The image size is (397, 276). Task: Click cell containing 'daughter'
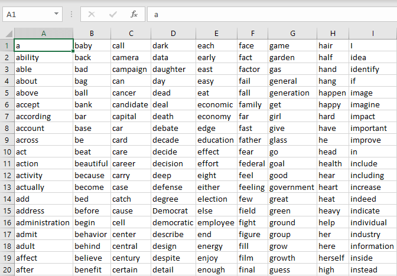tap(174, 69)
